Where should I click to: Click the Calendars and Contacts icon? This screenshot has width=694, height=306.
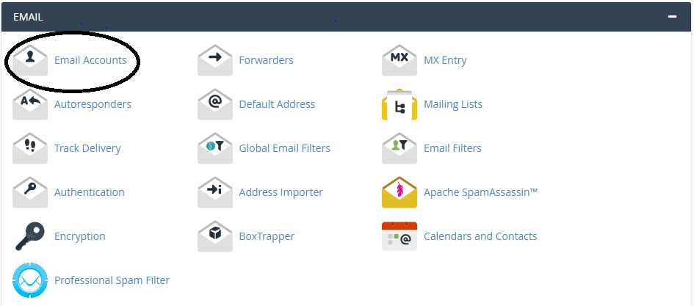point(400,236)
